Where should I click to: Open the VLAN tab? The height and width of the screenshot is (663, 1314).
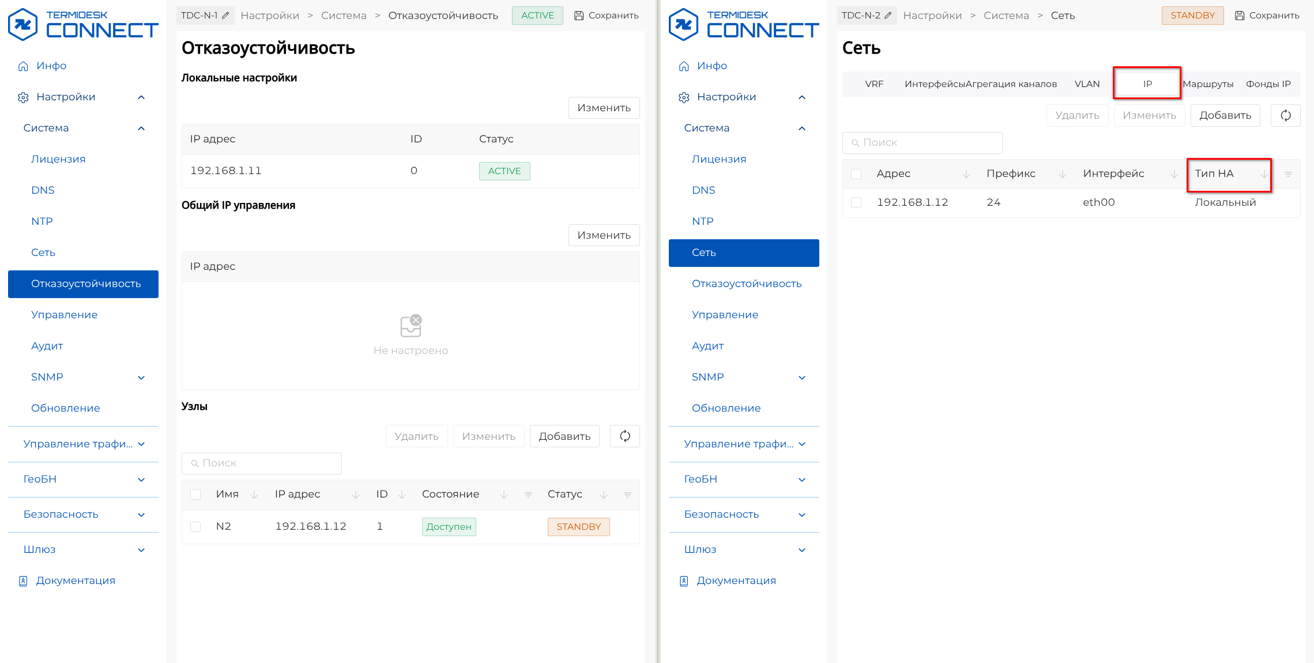[x=1087, y=84]
